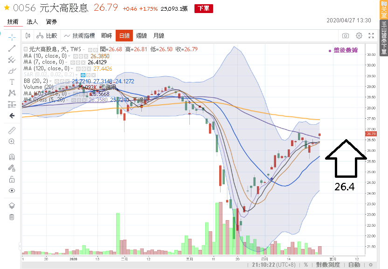388x269 pixels.
Task: Show the hidden SAR indicator
Action: (83, 75)
